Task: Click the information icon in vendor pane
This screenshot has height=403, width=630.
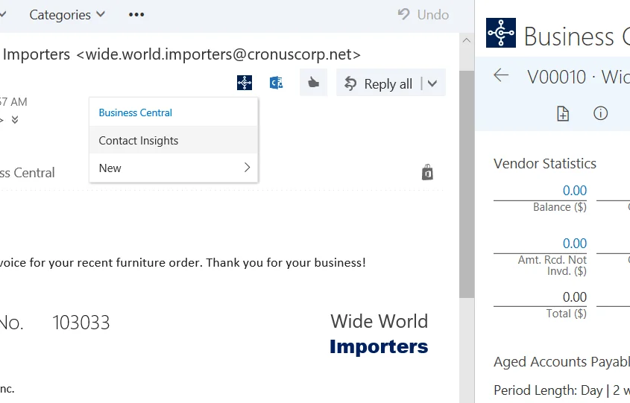Action: coord(600,113)
